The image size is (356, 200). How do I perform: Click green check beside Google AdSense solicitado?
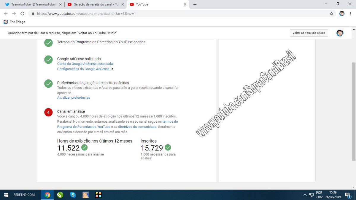click(48, 60)
